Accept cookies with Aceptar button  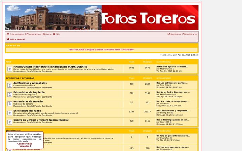(x=25, y=146)
